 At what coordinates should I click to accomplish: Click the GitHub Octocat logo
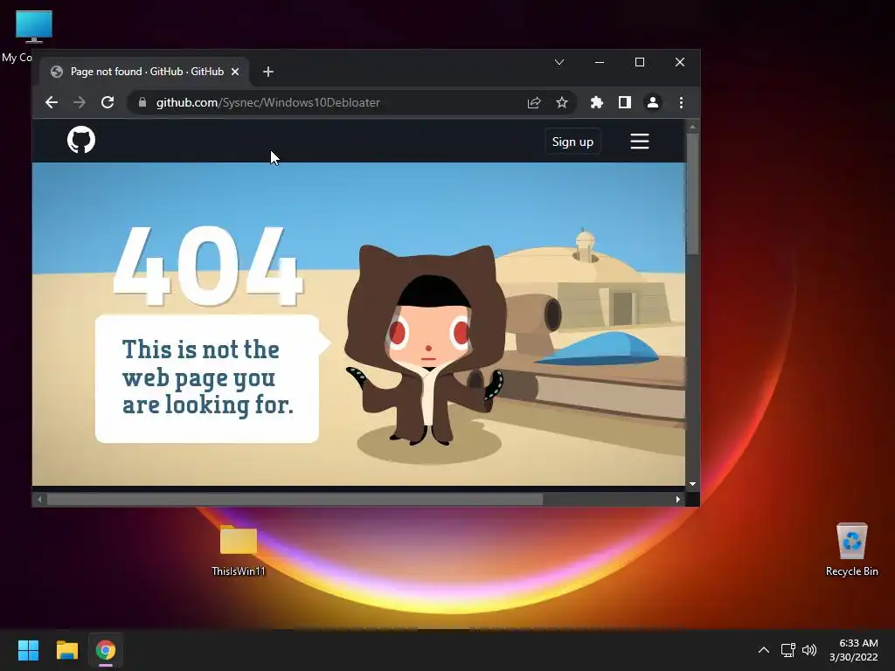pos(81,140)
